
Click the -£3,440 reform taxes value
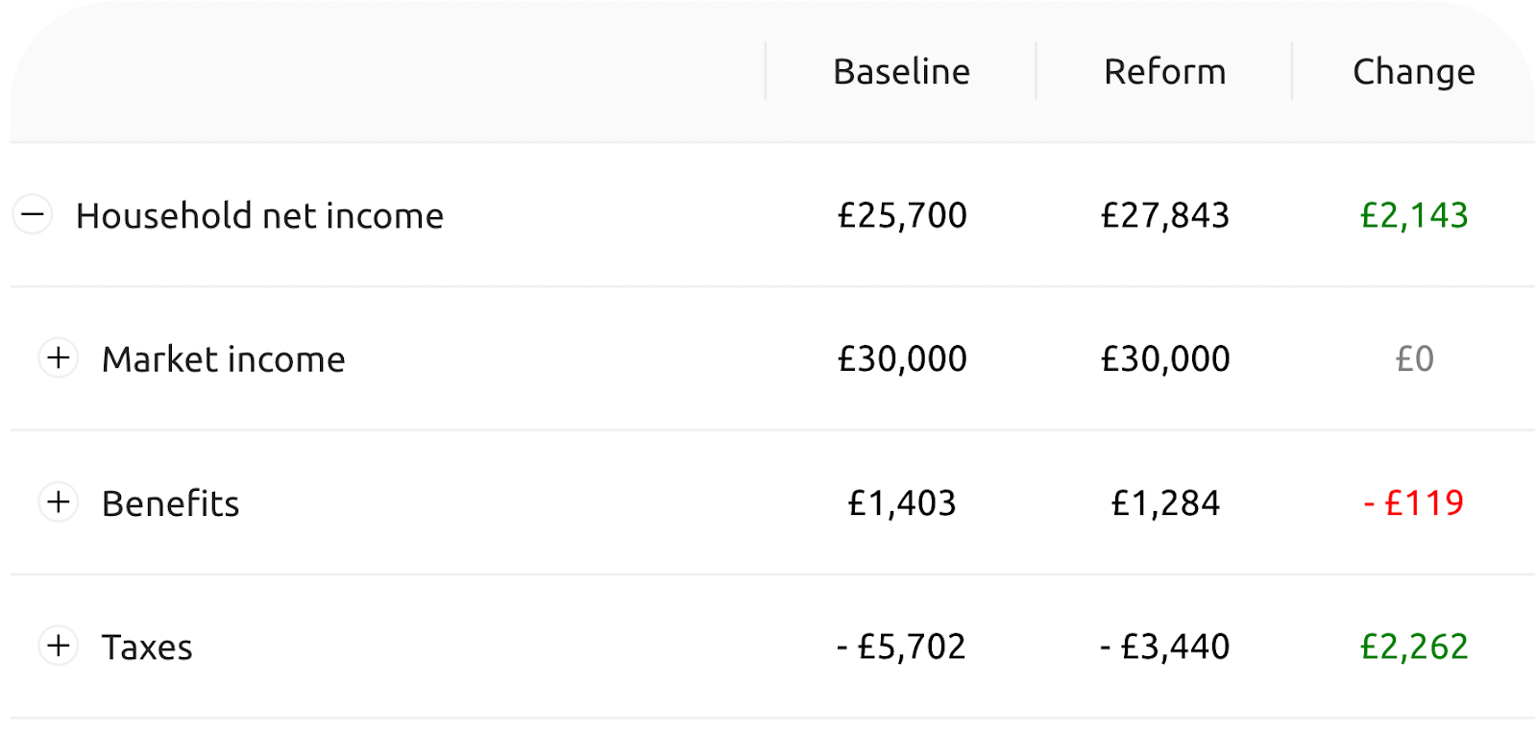1164,647
